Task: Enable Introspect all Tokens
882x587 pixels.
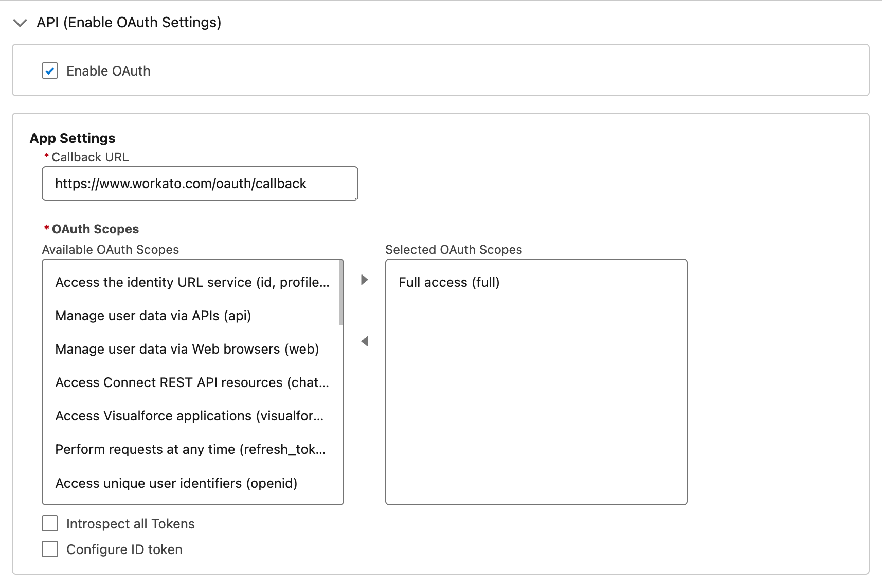Action: pyautogui.click(x=49, y=523)
